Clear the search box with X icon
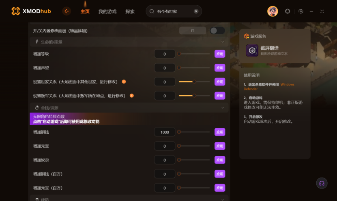The image size is (337, 201). pos(196,11)
